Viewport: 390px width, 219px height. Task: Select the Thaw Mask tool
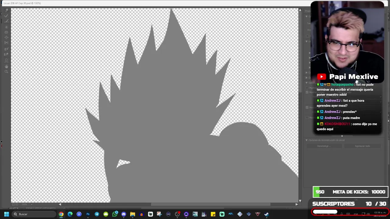[6, 54]
